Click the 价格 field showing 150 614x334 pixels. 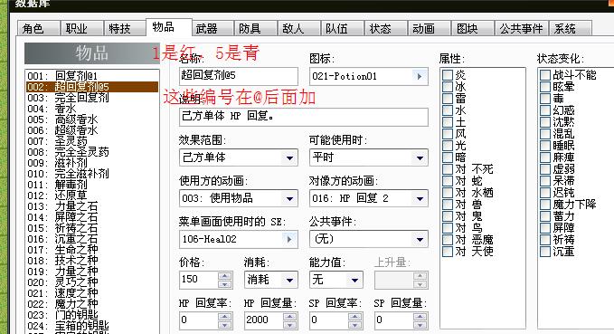coord(199,280)
